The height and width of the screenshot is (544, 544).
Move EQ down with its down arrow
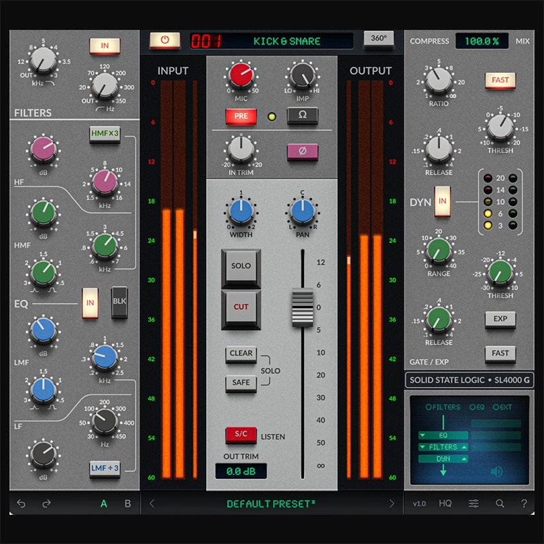(x=422, y=435)
